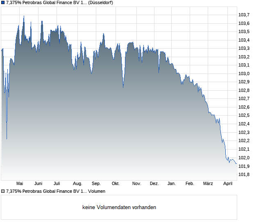The width and height of the screenshot is (254, 223).
Task: Click the 102,6 price axis value
Action: click(244, 107)
